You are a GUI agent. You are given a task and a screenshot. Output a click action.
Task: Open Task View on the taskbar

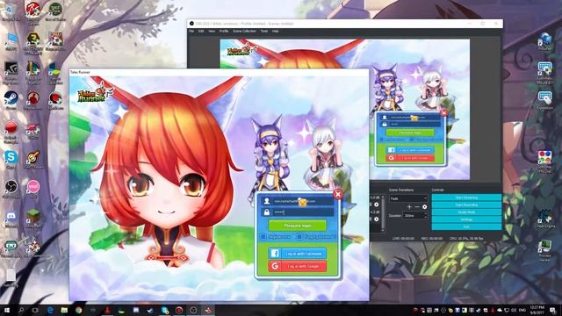[x=35, y=310]
